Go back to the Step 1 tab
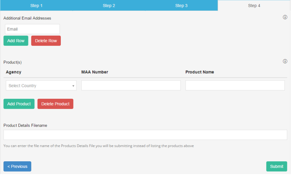This screenshot has width=291, height=177. point(36,5)
